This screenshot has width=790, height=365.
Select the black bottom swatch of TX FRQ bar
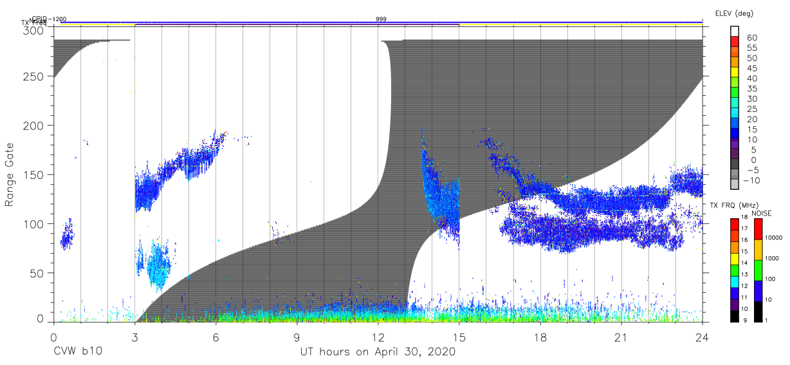pos(735,315)
